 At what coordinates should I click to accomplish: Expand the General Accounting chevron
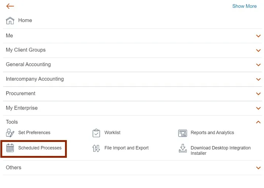pyautogui.click(x=258, y=65)
